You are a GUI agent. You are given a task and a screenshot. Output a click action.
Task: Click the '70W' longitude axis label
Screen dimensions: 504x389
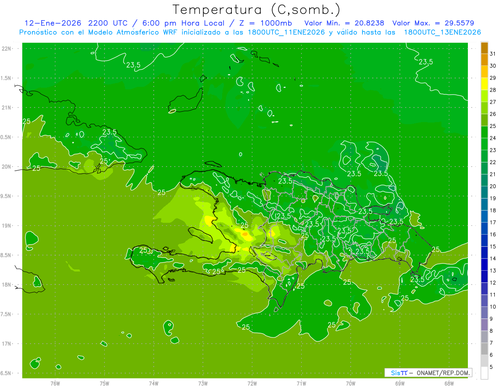[x=351, y=384]
